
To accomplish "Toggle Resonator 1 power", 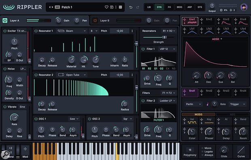I will click(36, 31).
